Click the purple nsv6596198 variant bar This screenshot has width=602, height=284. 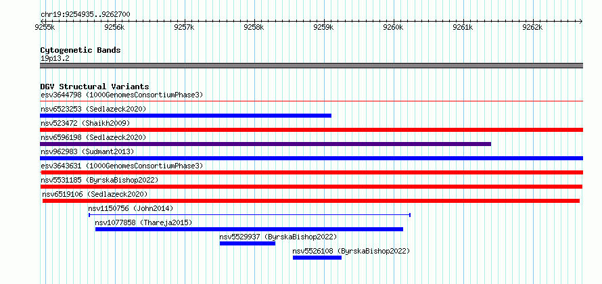265,144
